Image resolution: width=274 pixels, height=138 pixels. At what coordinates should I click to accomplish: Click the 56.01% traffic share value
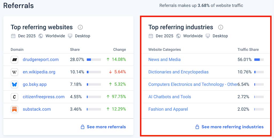click(x=245, y=60)
